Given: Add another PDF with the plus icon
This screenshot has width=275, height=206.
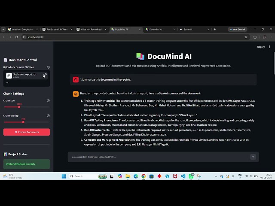Looking at the screenshot, I should [x=7, y=83].
